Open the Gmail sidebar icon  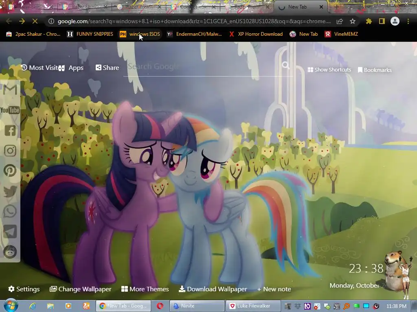pos(10,90)
